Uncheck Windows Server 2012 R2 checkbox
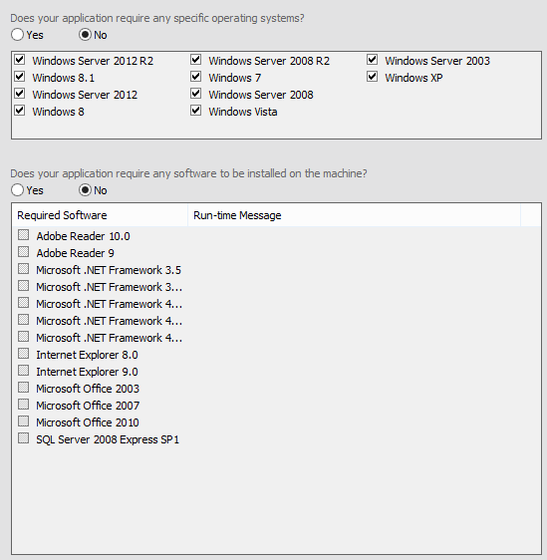Viewport: 547px width, 560px height. [x=20, y=60]
